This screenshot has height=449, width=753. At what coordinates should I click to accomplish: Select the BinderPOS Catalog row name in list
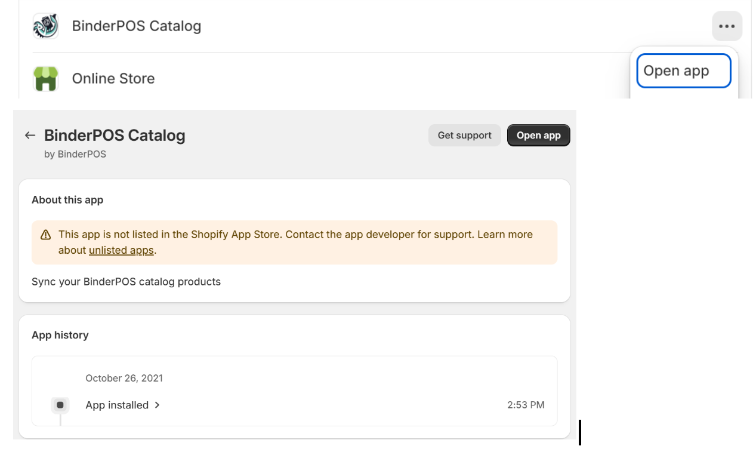coord(137,26)
